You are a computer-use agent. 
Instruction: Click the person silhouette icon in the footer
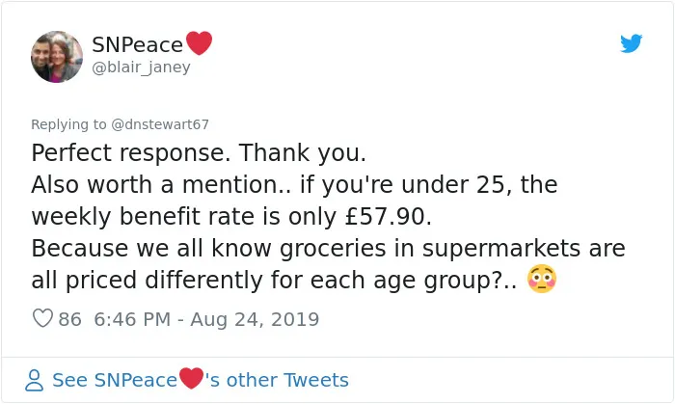[x=34, y=380]
